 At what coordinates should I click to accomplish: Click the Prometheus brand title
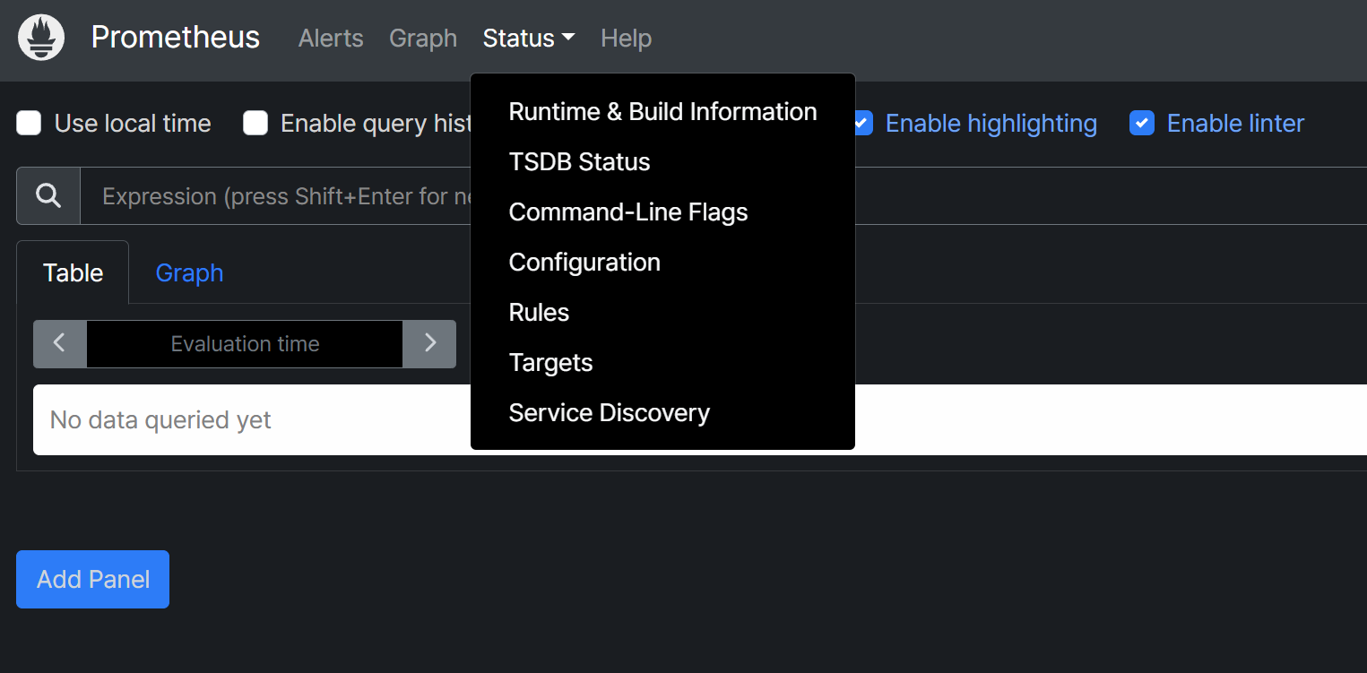pyautogui.click(x=176, y=38)
